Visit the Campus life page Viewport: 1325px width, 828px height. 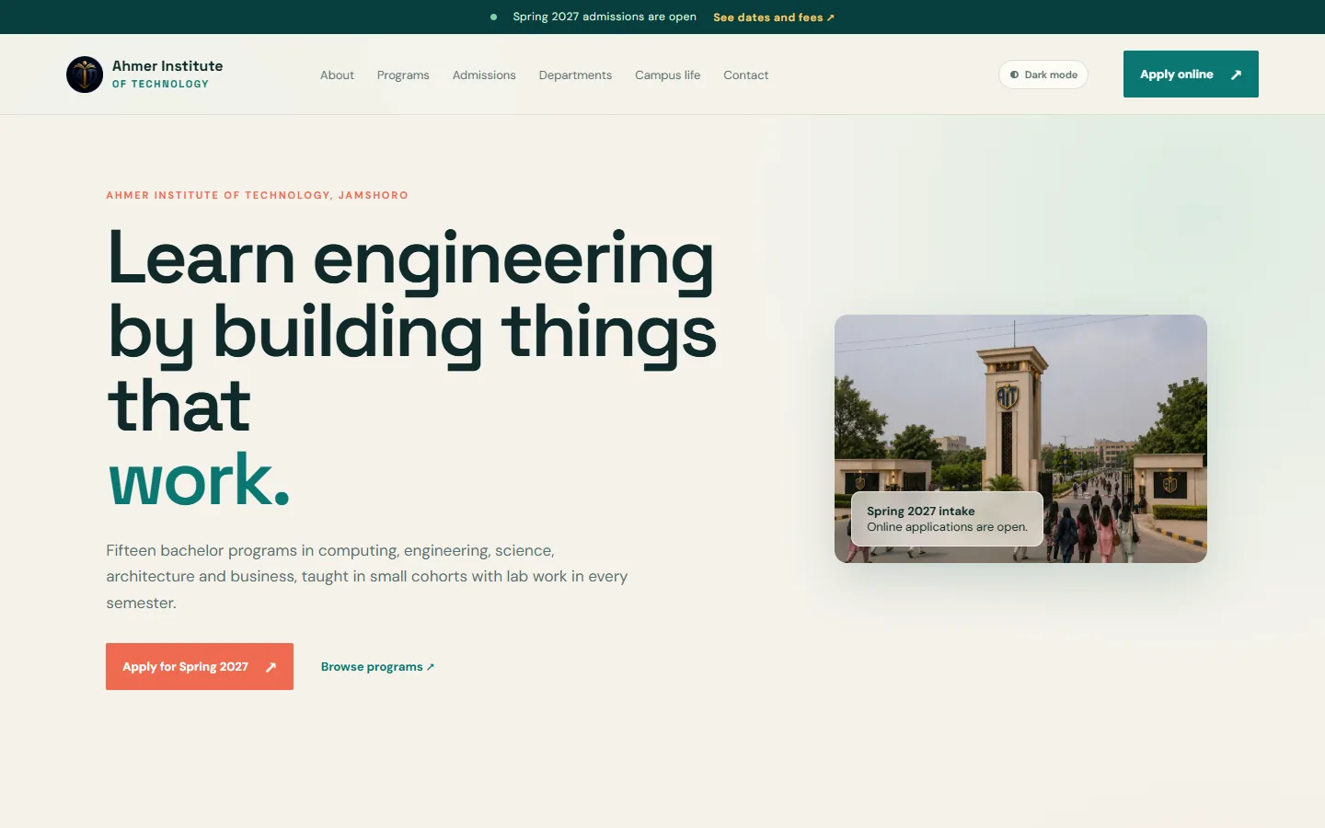(x=667, y=75)
